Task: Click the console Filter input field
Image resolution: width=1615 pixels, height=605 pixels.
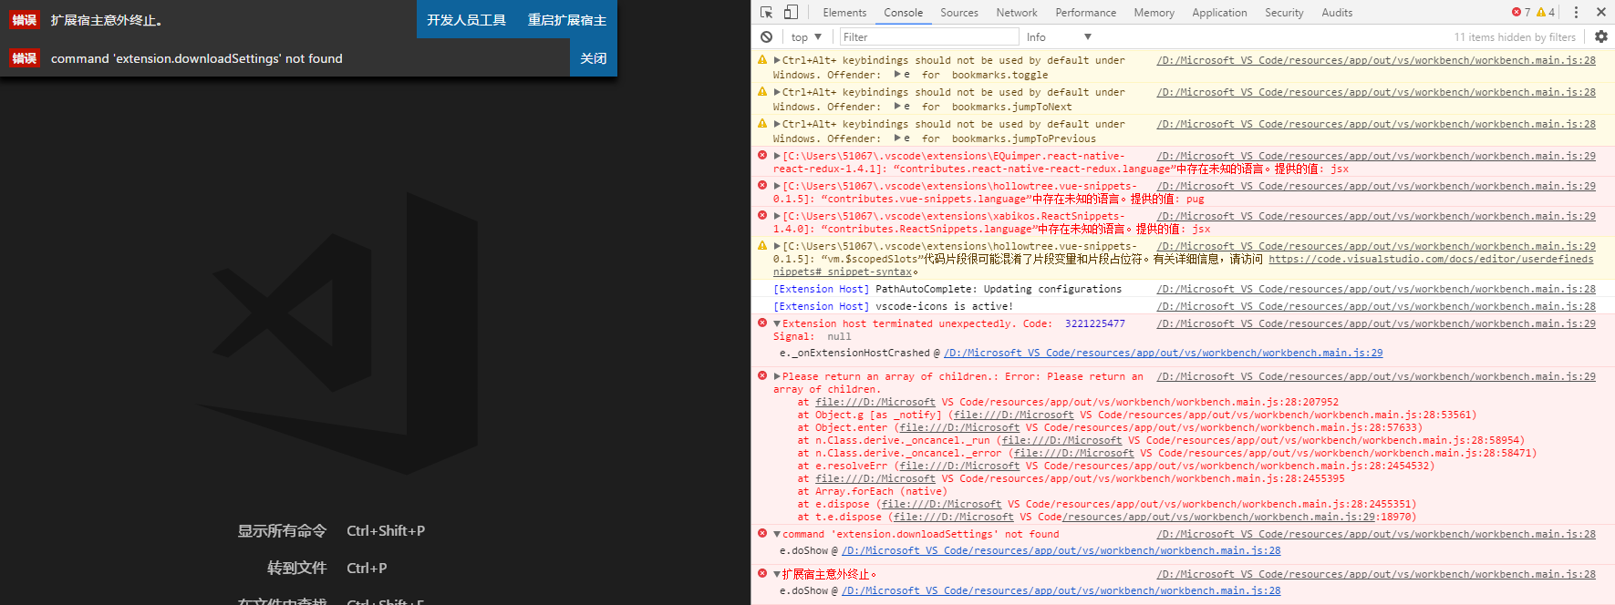Action: (x=928, y=36)
